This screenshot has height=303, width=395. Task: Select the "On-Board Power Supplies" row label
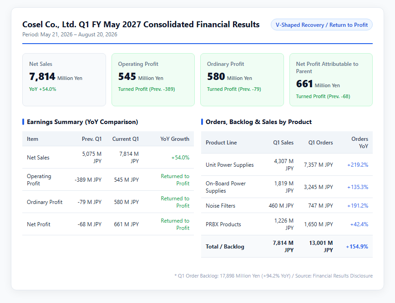(225, 187)
